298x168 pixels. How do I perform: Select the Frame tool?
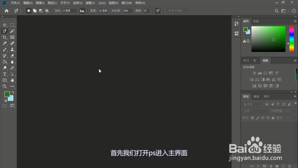click(x=12, y=37)
